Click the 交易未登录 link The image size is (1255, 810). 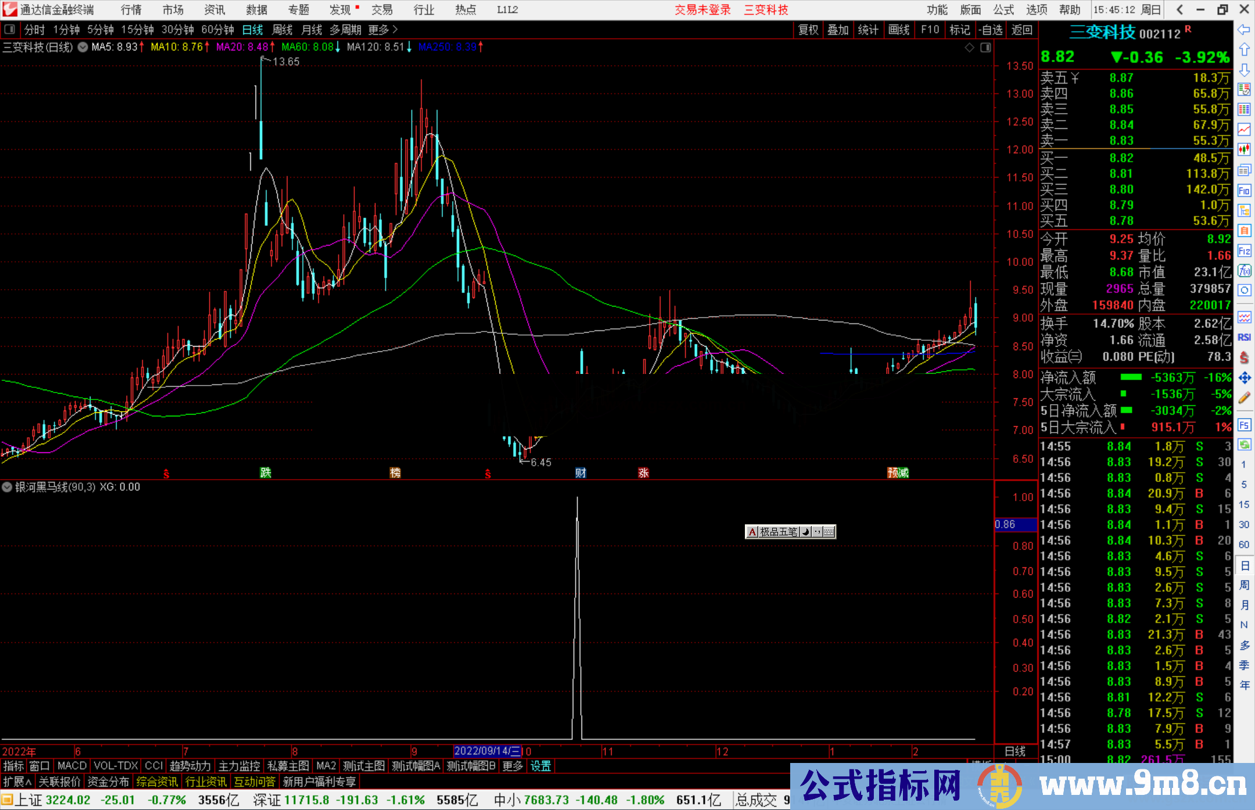[702, 10]
